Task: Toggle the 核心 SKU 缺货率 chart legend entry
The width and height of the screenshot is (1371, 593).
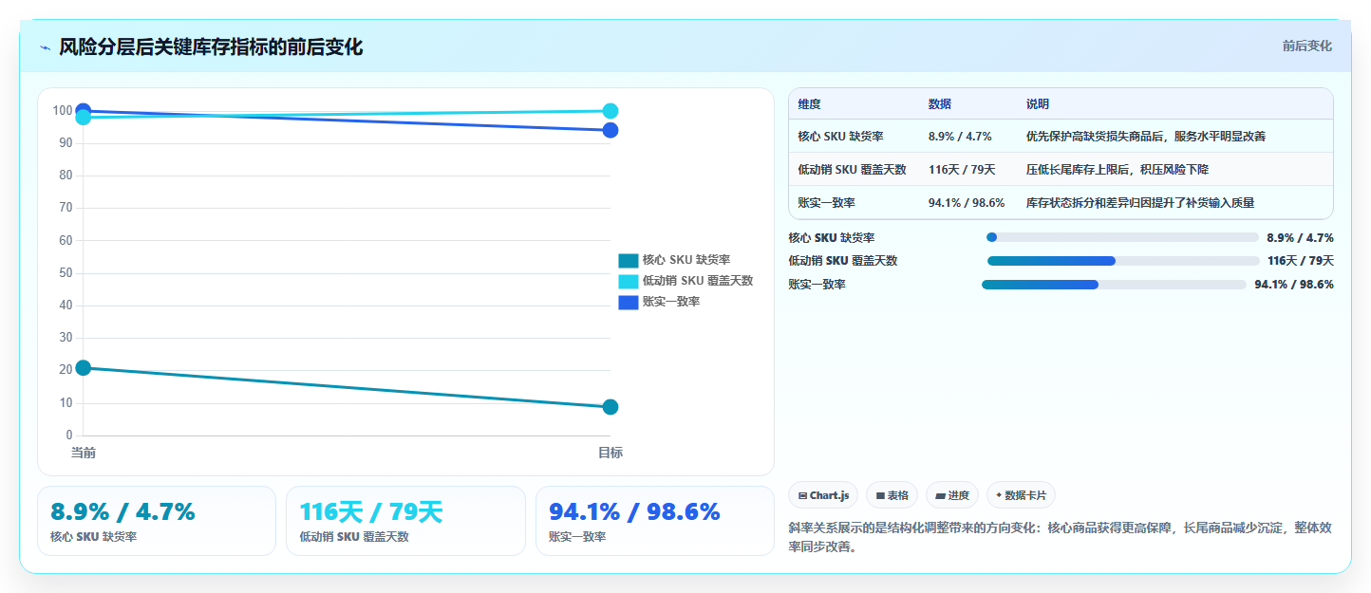Action: 674,260
